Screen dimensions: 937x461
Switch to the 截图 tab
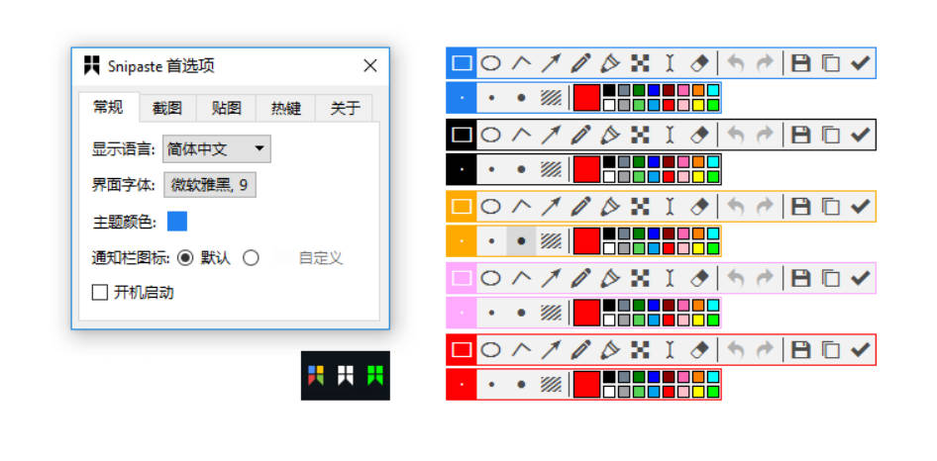(x=166, y=108)
